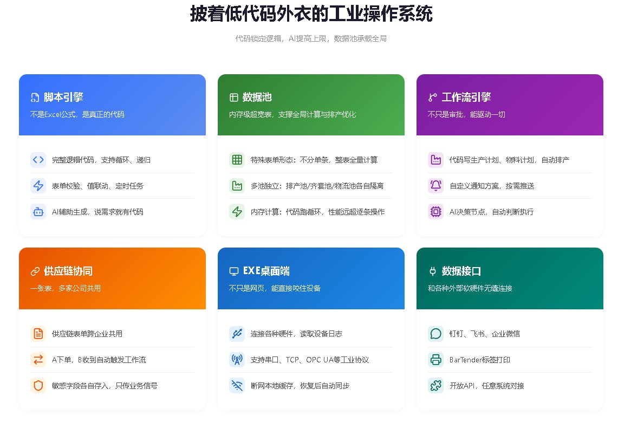Click the text 代码写生产计划、物料计划，自动排产
The width and height of the screenshot is (618, 422).
(509, 160)
